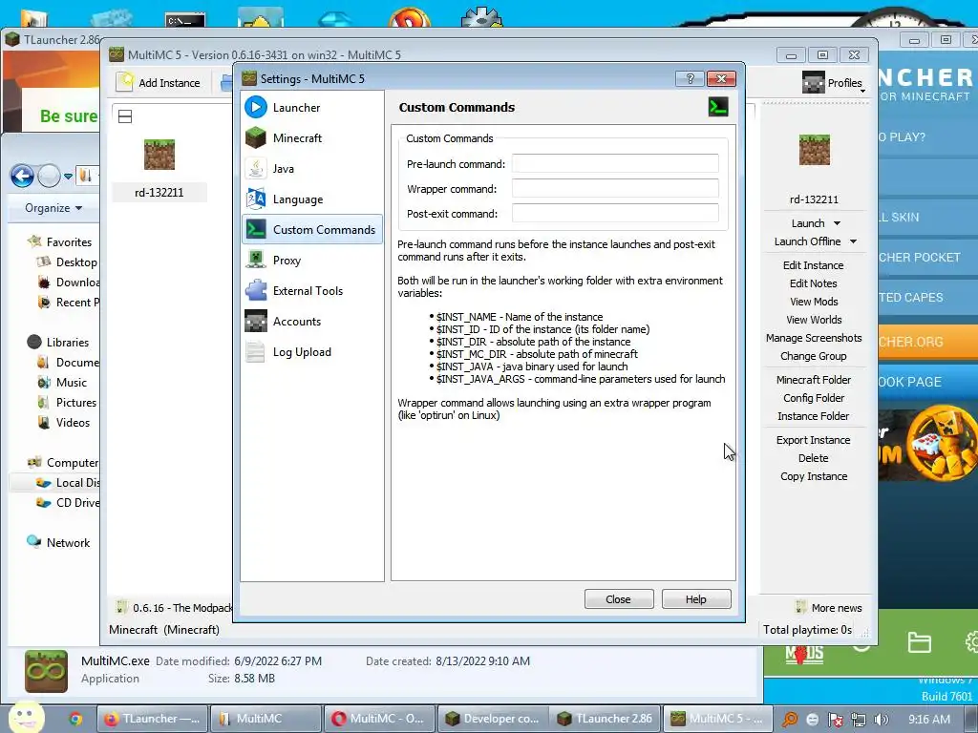
Task: Open the Log Upload settings page
Action: (312, 351)
